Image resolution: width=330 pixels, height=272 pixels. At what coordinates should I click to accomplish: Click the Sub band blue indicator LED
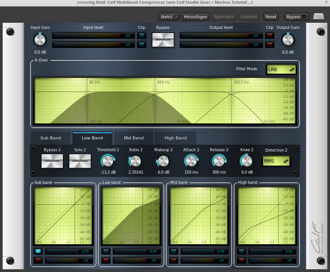[x=38, y=251]
